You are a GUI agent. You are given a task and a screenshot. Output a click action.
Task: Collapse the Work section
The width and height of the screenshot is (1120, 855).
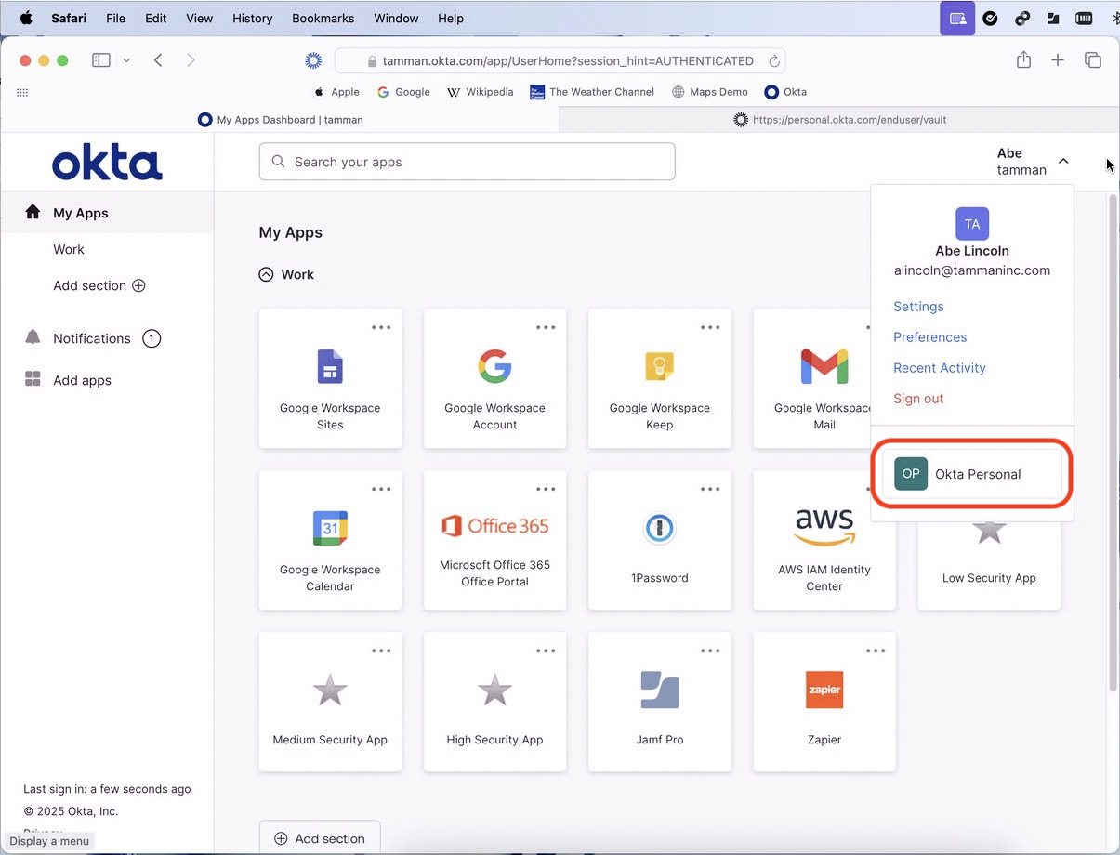(266, 274)
